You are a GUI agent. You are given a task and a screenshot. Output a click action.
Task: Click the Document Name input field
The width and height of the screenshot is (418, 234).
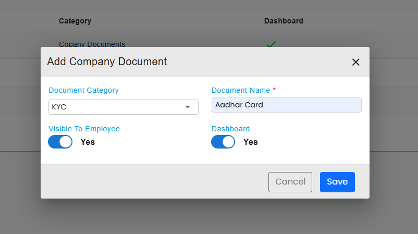(286, 105)
